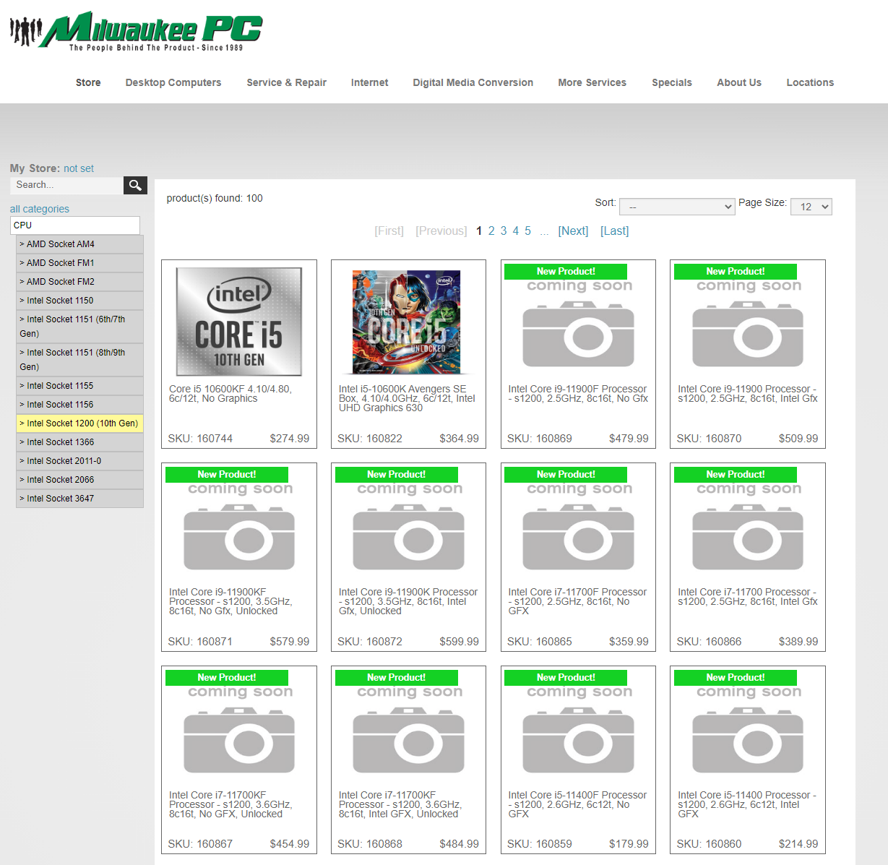Open 'Intel Core i5-11400F Processor' title

click(577, 804)
